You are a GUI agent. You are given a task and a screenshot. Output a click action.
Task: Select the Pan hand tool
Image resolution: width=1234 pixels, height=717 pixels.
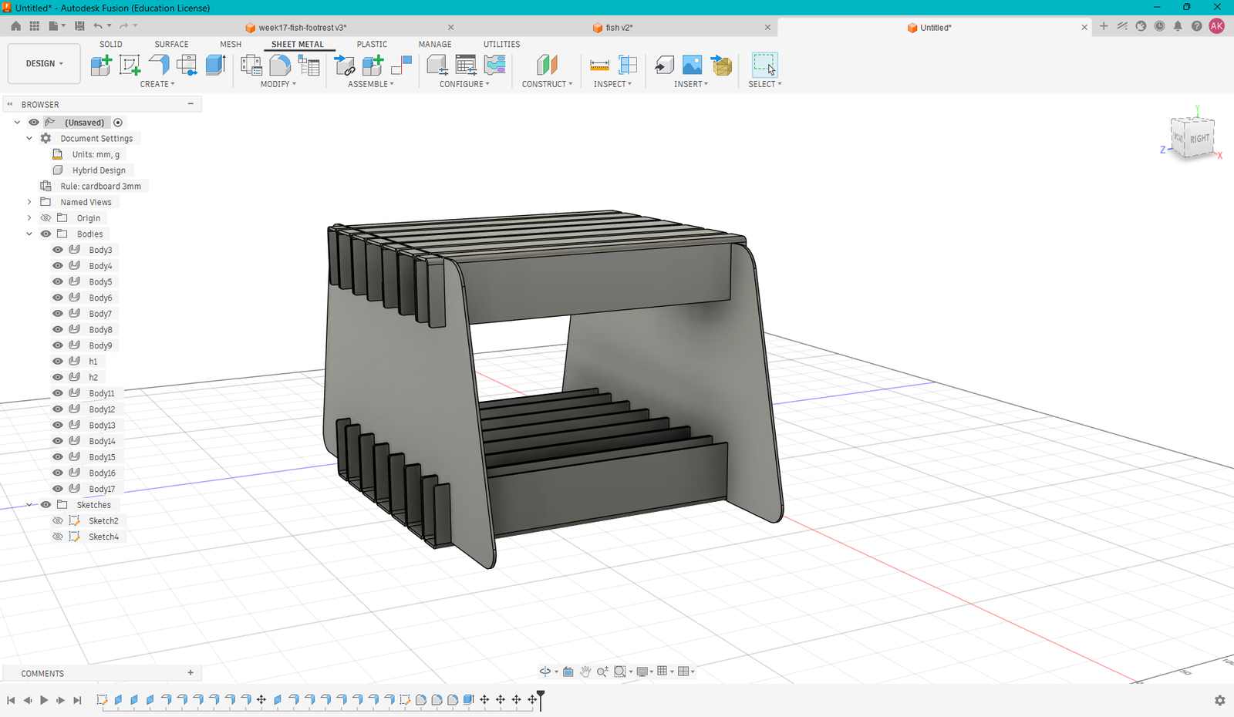(585, 672)
